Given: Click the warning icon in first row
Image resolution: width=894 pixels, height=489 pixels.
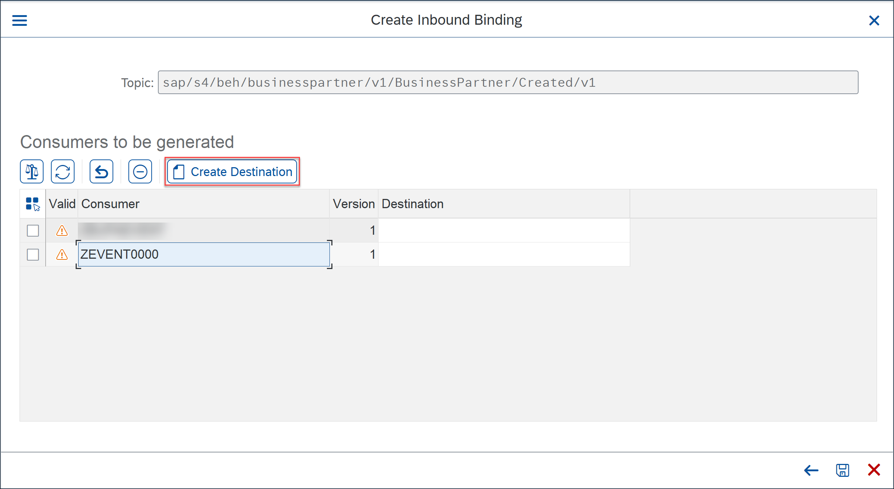Looking at the screenshot, I should 62,231.
